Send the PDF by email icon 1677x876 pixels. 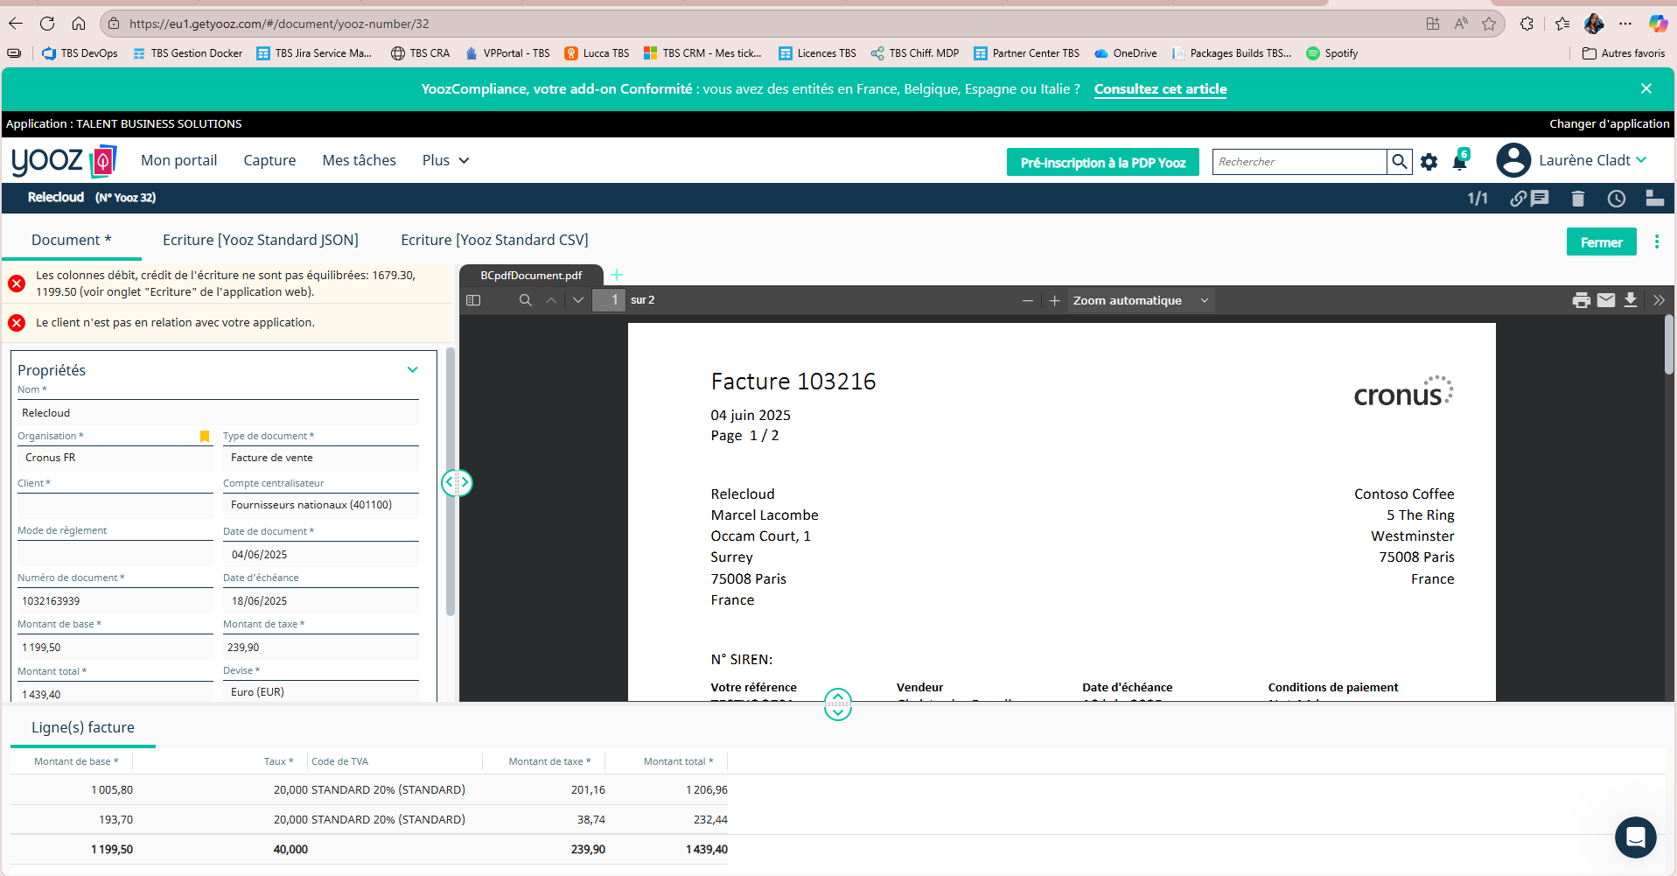click(x=1606, y=300)
